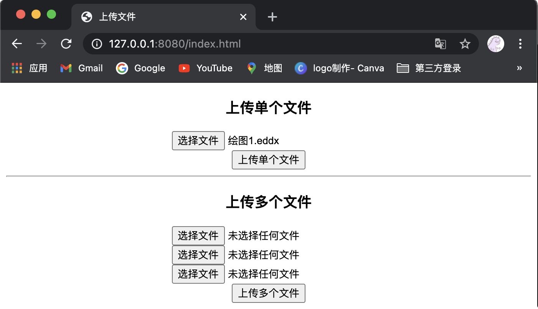Open the 地图 maps bookmark

click(265, 68)
